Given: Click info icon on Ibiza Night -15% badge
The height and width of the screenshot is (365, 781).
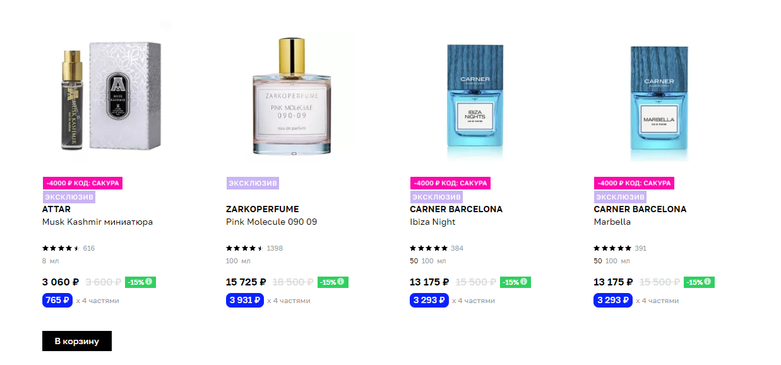Looking at the screenshot, I should [x=525, y=282].
